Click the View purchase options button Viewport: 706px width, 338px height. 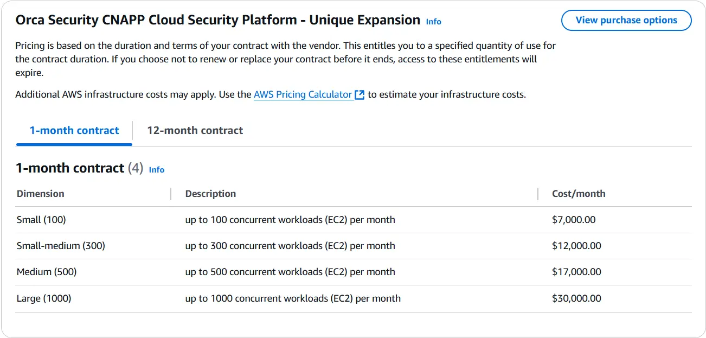pyautogui.click(x=626, y=21)
